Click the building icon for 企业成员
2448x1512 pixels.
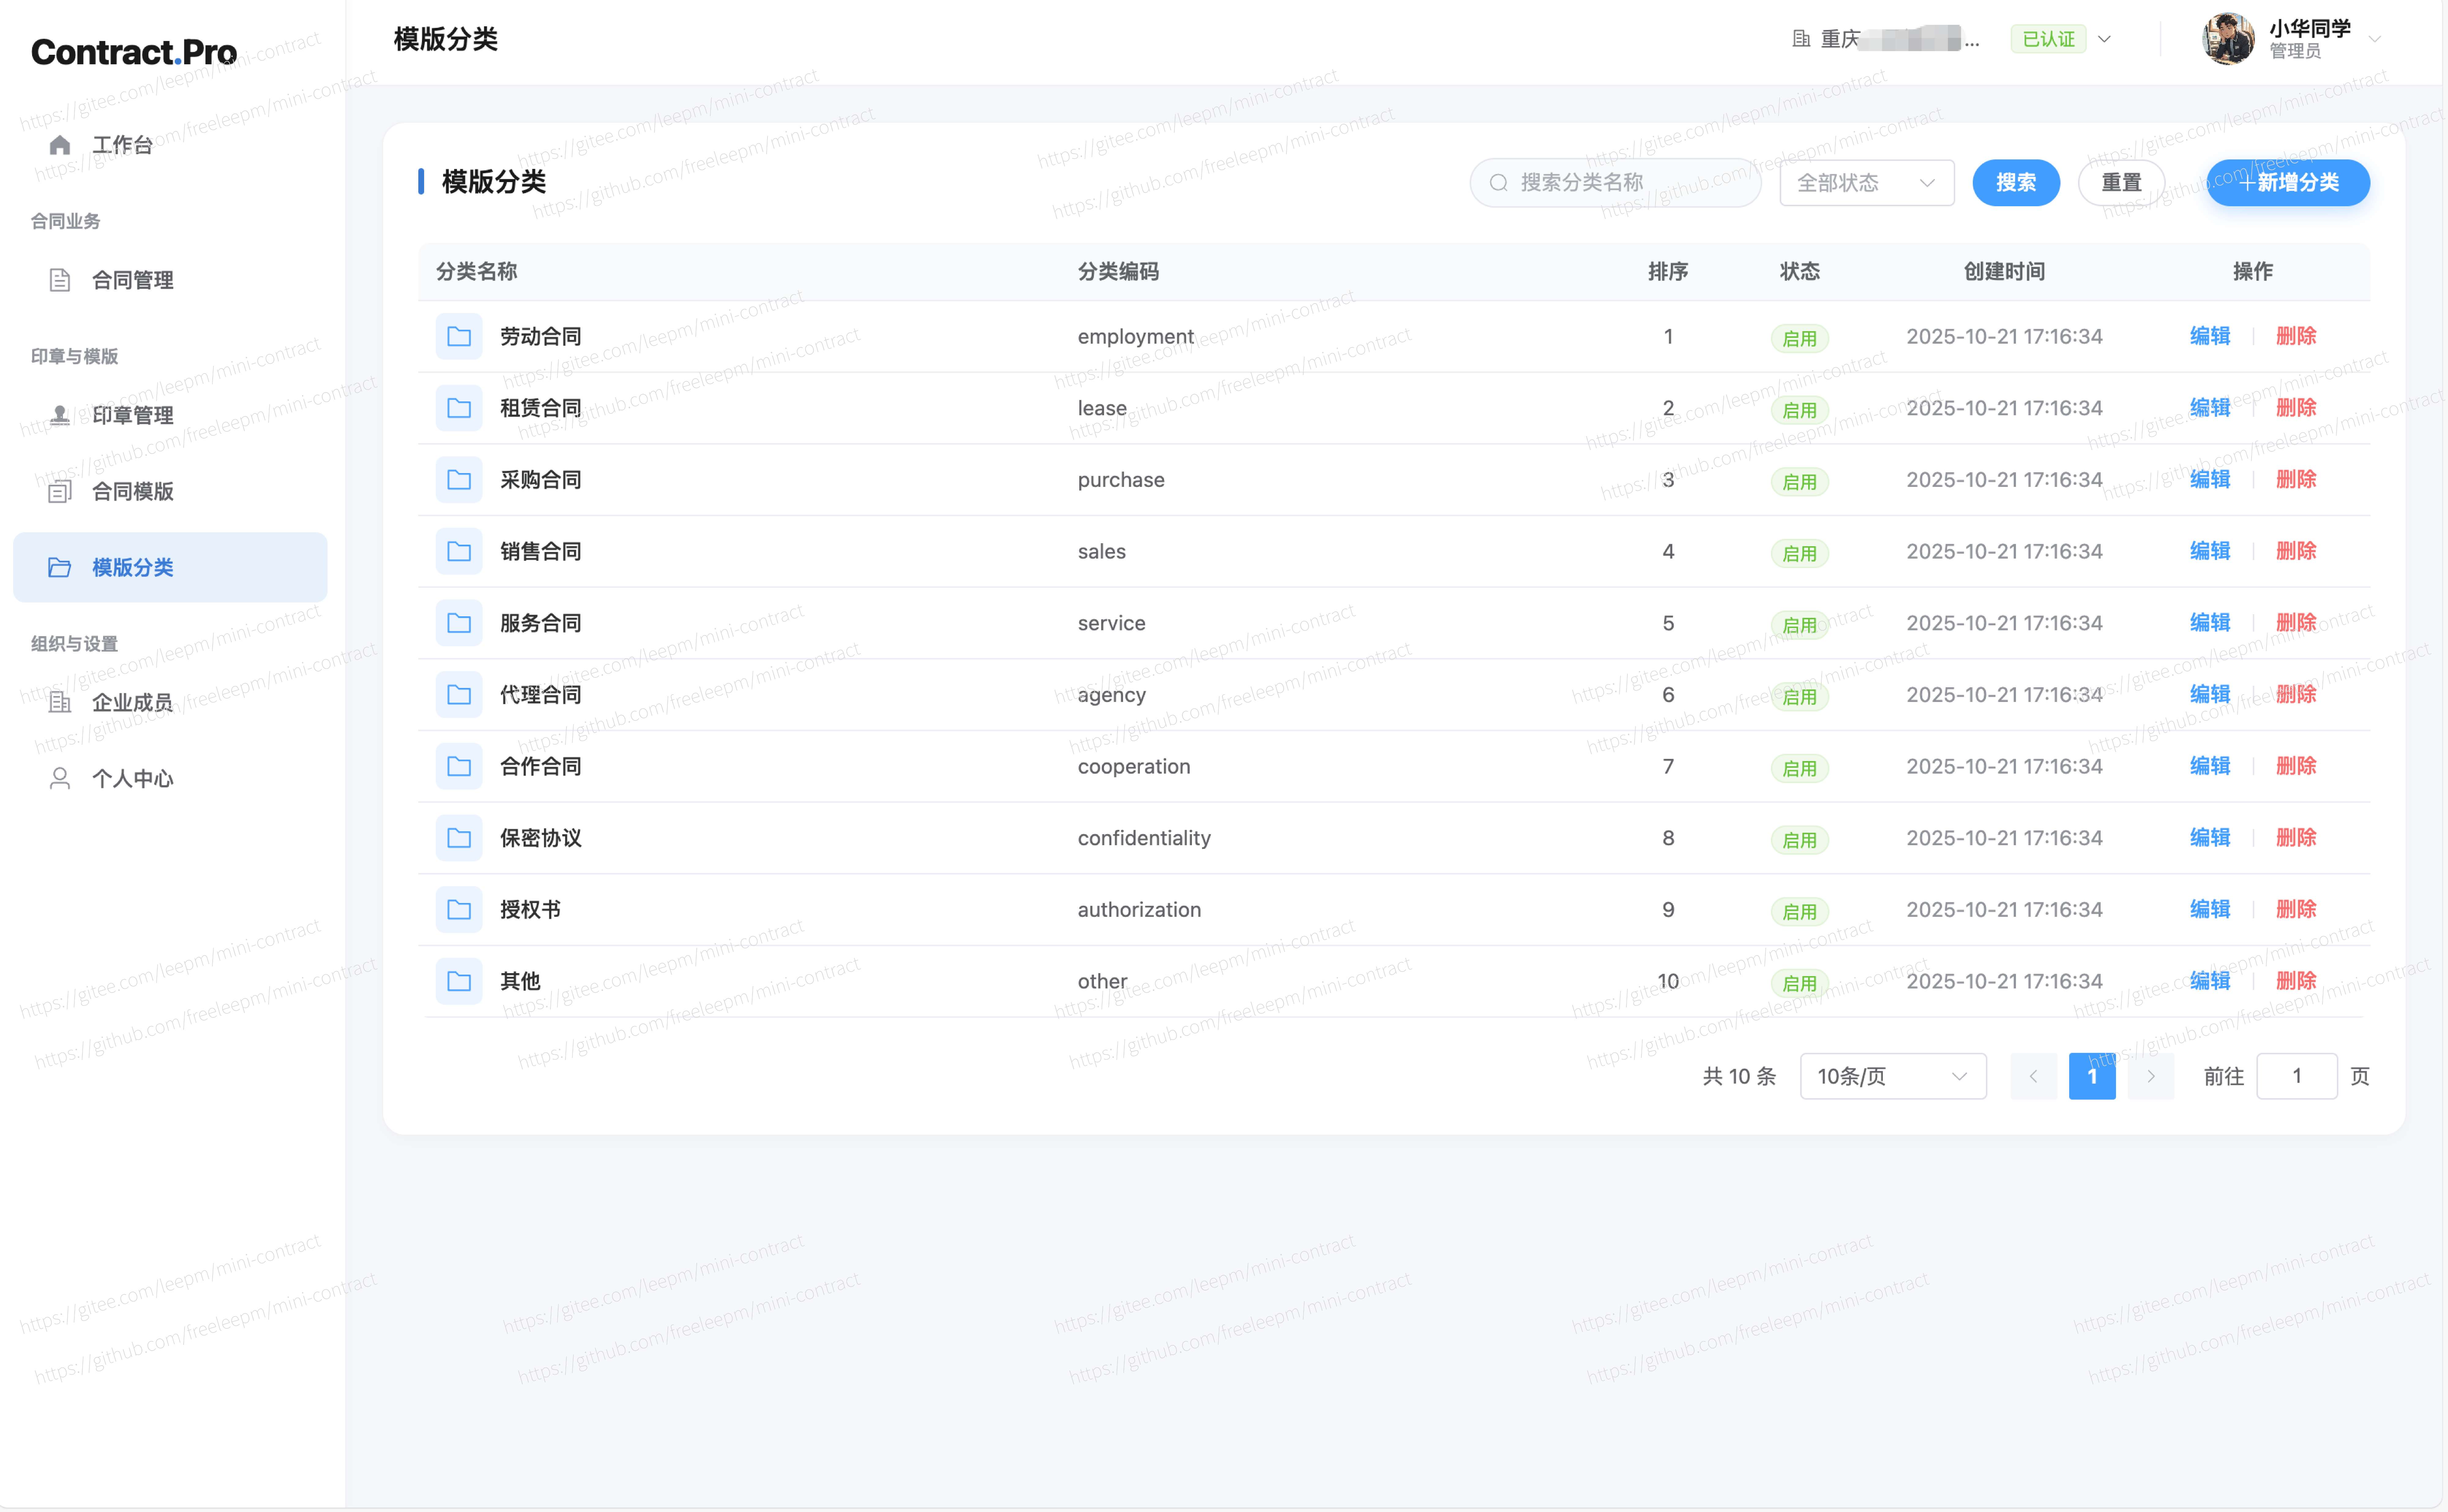60,702
